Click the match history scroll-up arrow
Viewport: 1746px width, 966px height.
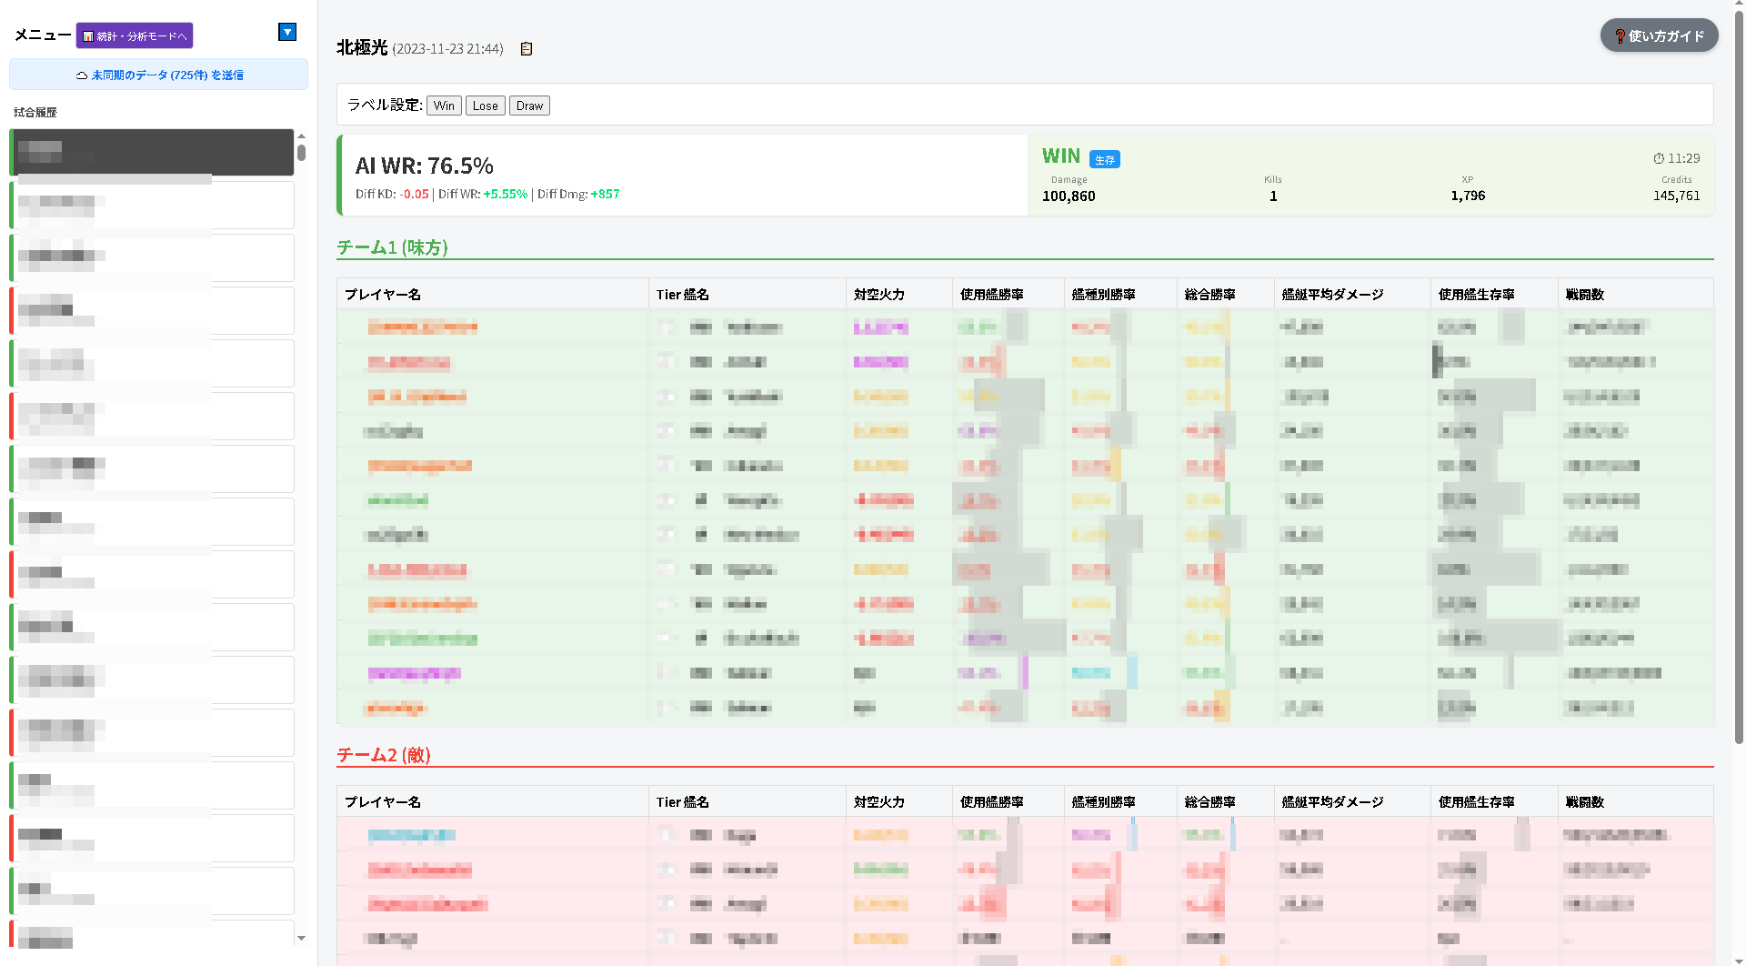pos(301,136)
